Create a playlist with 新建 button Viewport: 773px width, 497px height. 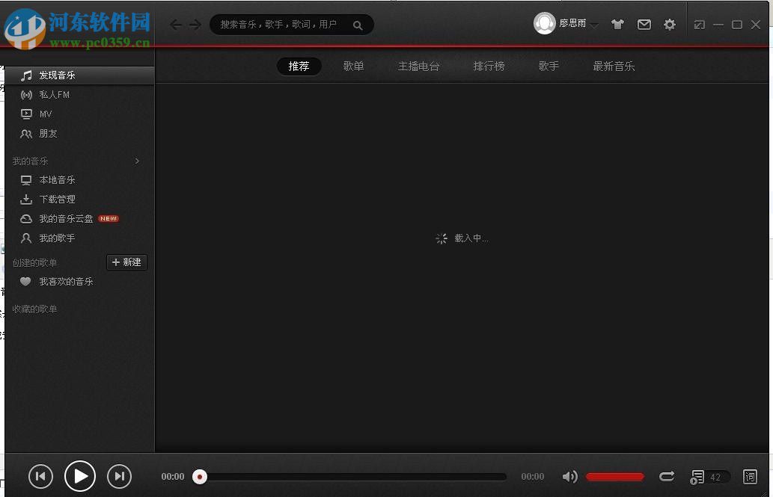pyautogui.click(x=126, y=262)
